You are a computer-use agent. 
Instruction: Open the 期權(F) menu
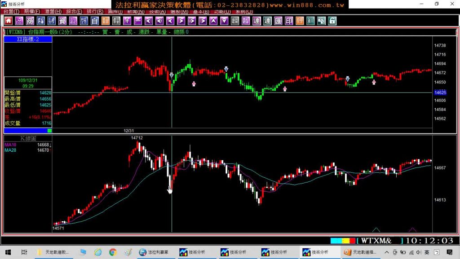coord(32,11)
